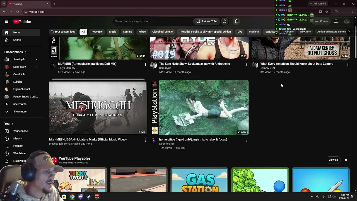
Task: Open more actions for Sam Hyde Show video
Action: 247,64
